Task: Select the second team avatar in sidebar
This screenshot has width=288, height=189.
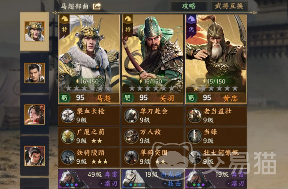Action: pyautogui.click(x=34, y=73)
